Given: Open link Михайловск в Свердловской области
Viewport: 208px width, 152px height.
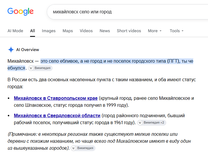Looking at the screenshot, I should click(x=57, y=115).
